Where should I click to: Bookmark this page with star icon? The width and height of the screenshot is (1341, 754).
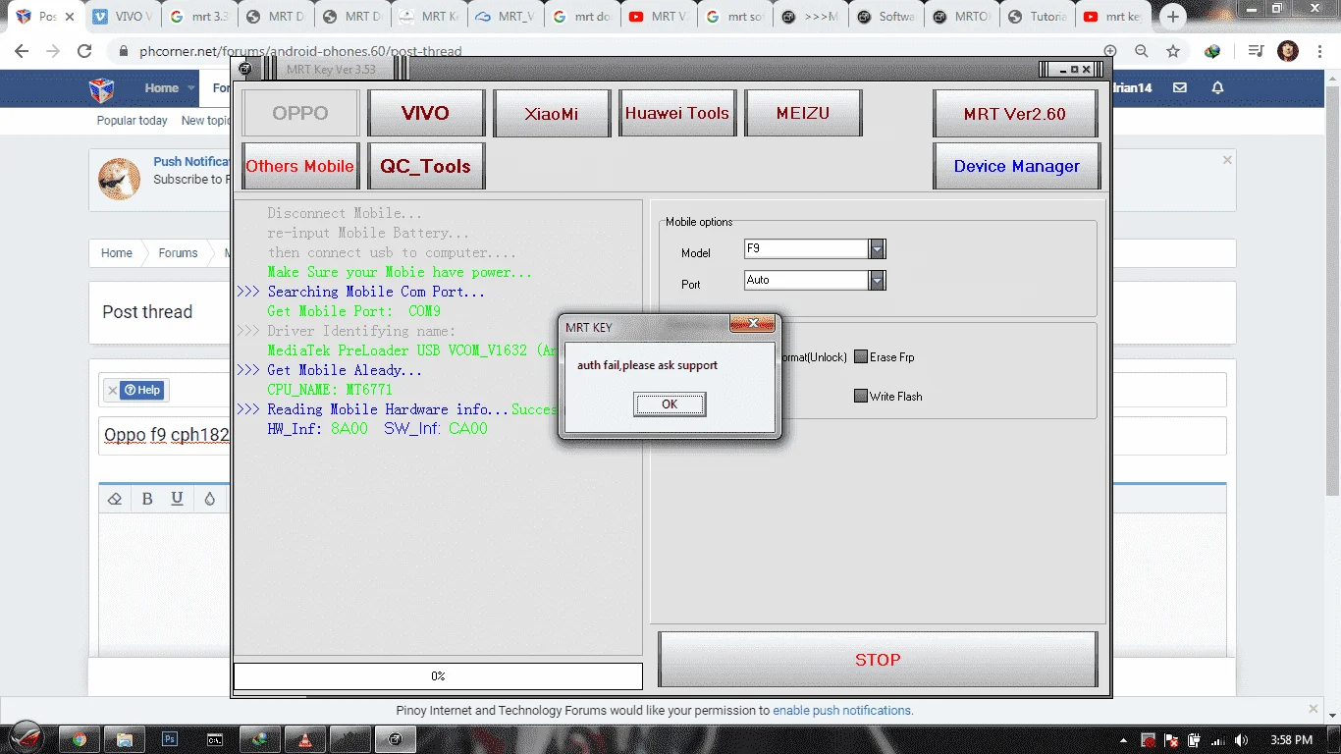pos(1173,51)
